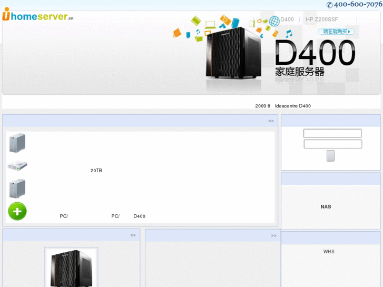Click the homeserver.cn logo
This screenshot has width=383, height=287.
pyautogui.click(x=38, y=15)
